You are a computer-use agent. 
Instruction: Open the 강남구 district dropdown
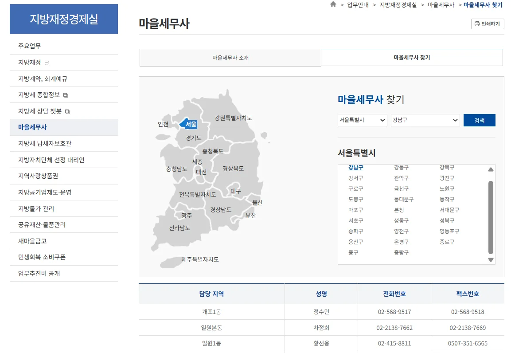tap(425, 120)
